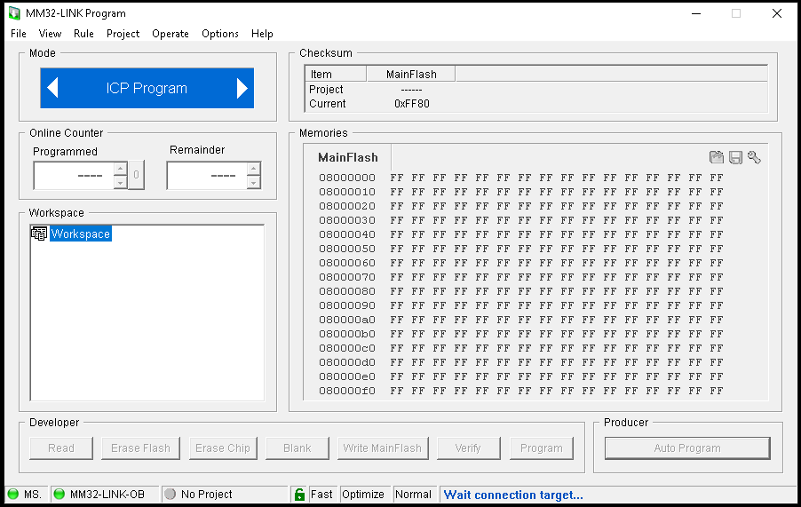Click the Project row in Checksum table
The width and height of the screenshot is (801, 507).
[535, 90]
